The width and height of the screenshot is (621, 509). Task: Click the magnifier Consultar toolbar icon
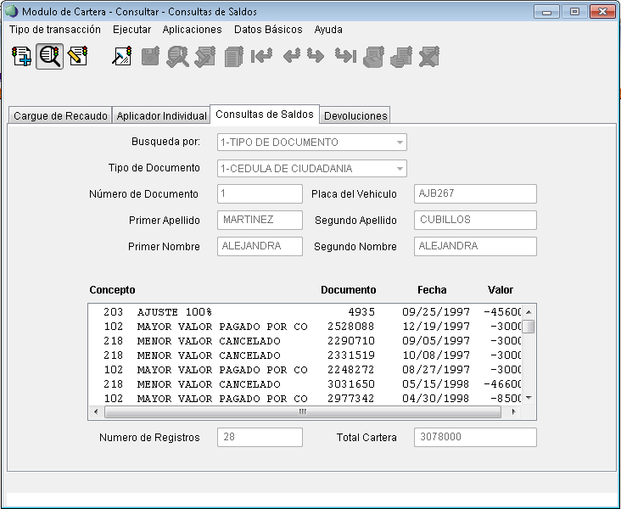(50, 57)
